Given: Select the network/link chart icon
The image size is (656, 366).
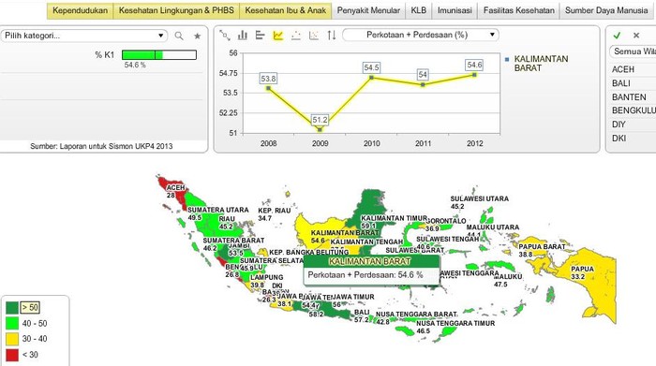Looking at the screenshot, I should click(225, 36).
